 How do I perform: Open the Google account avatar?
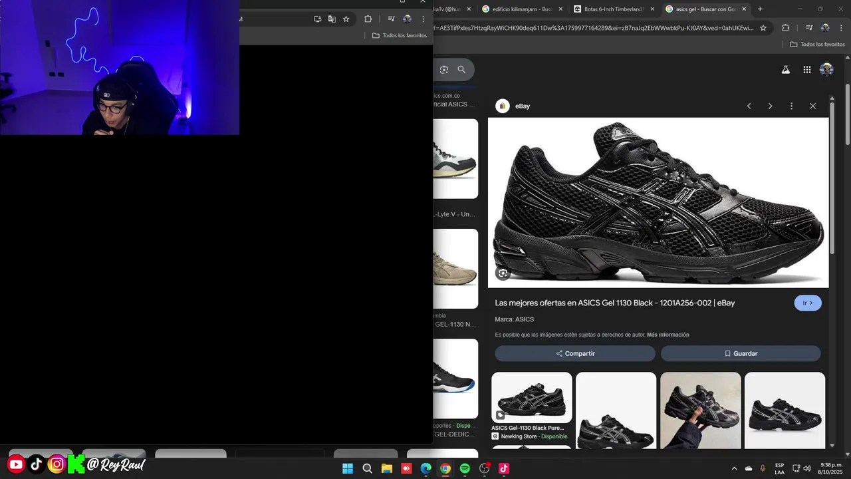pyautogui.click(x=826, y=69)
